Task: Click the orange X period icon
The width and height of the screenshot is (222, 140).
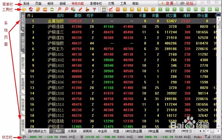Action: coord(153,10)
